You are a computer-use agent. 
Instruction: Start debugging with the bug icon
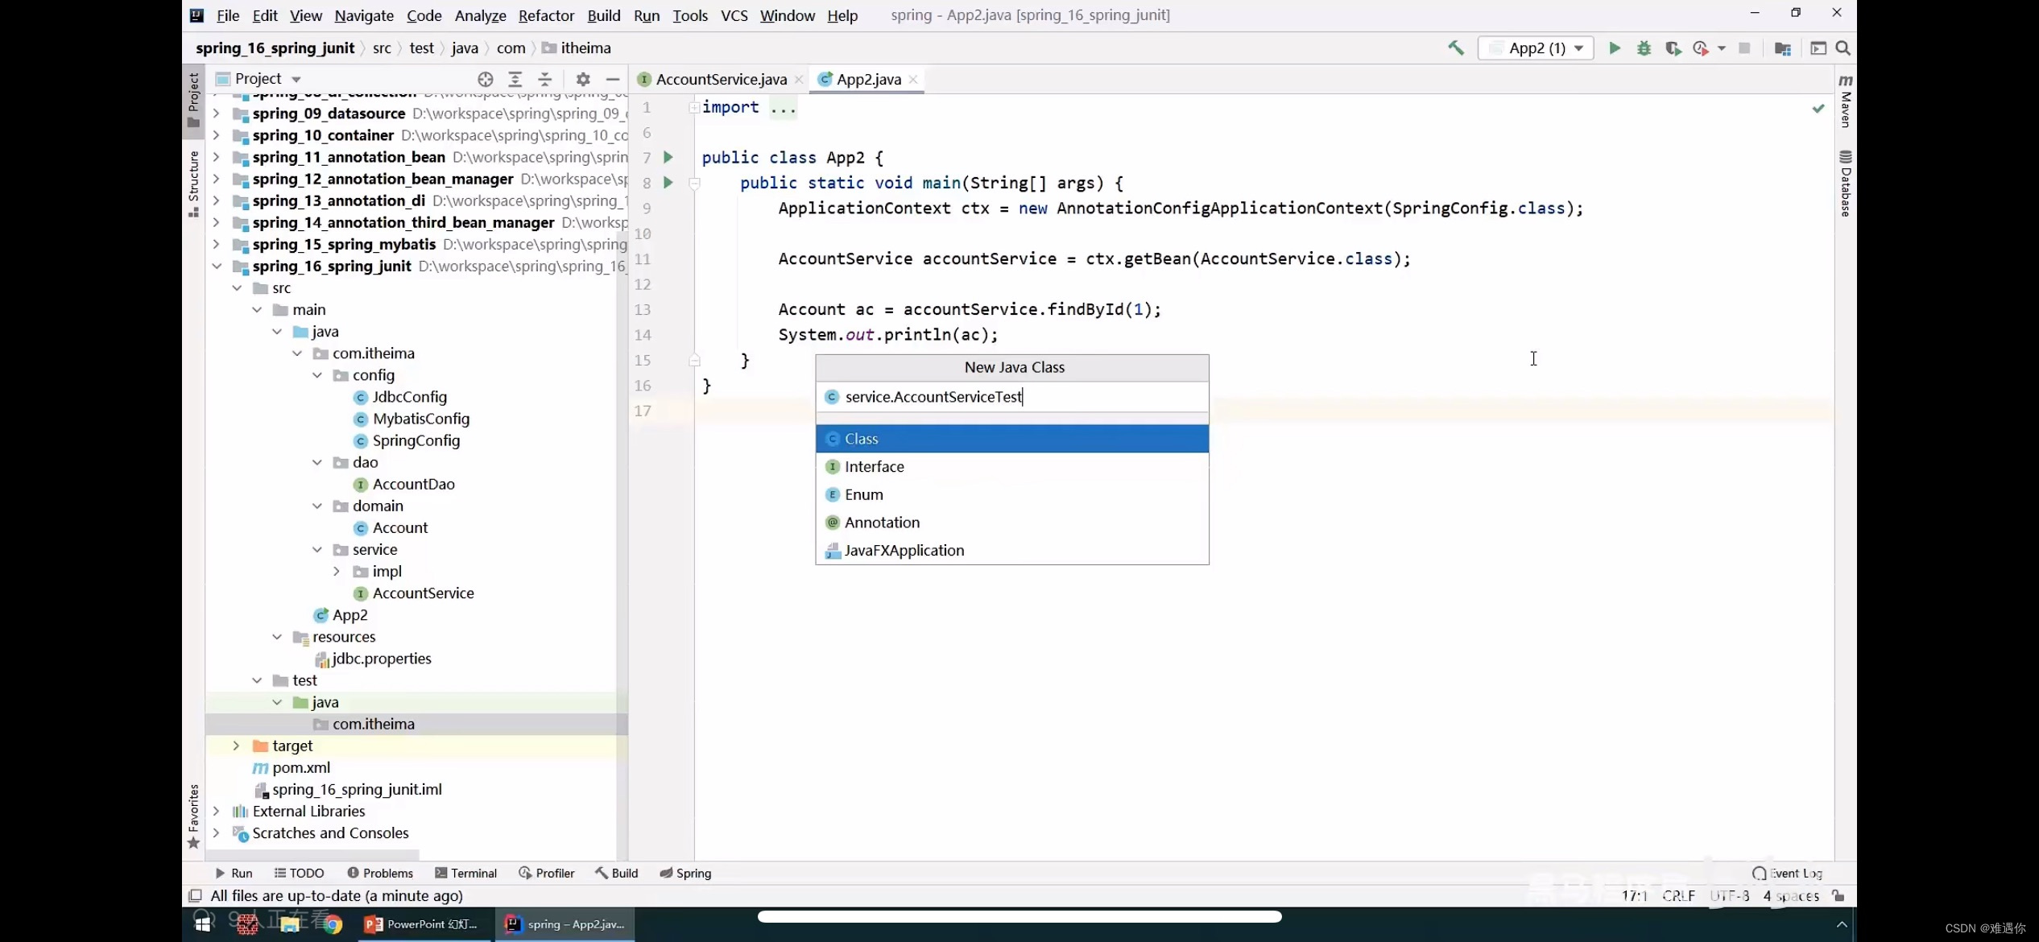[1644, 48]
